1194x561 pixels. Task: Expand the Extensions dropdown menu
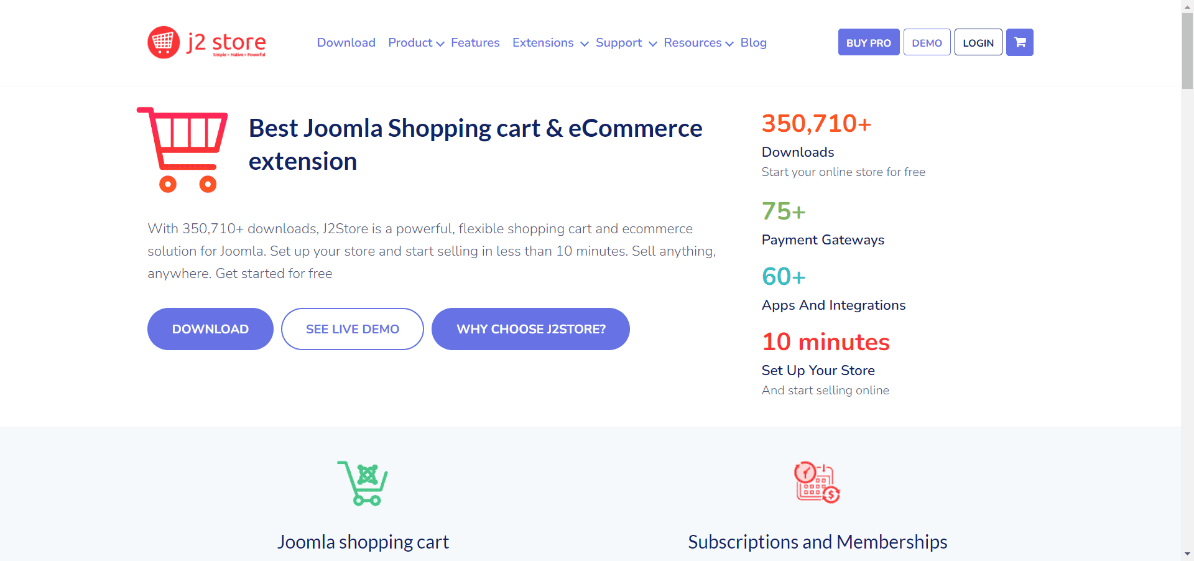coord(550,43)
